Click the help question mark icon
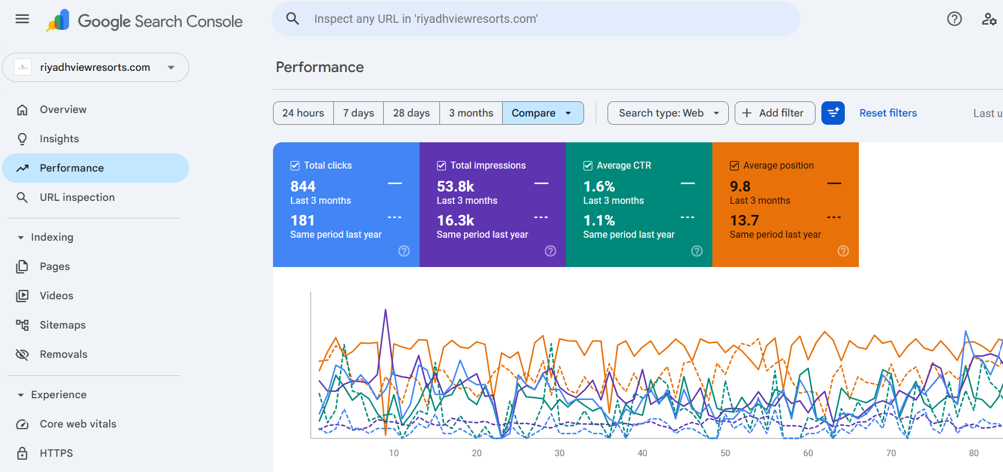Viewport: 1003px width, 472px height. tap(954, 19)
